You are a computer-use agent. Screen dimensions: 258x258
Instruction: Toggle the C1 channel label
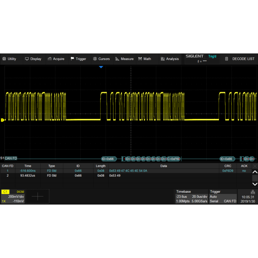click(x=6, y=192)
